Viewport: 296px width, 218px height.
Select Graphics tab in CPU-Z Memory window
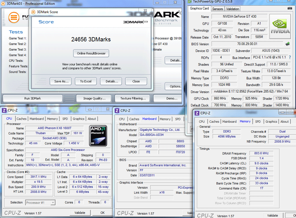click(271, 122)
